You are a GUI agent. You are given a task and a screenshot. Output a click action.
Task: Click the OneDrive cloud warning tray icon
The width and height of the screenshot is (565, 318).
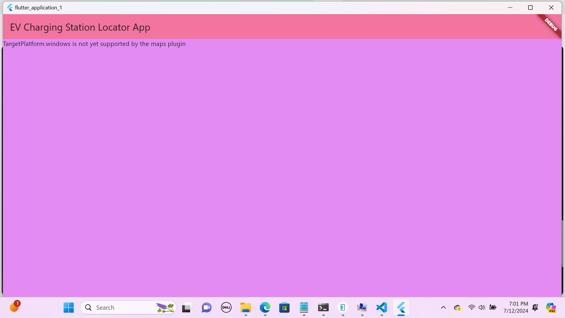coord(458,307)
